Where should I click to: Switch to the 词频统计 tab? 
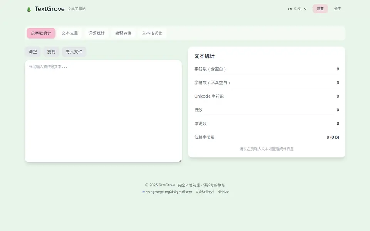96,33
